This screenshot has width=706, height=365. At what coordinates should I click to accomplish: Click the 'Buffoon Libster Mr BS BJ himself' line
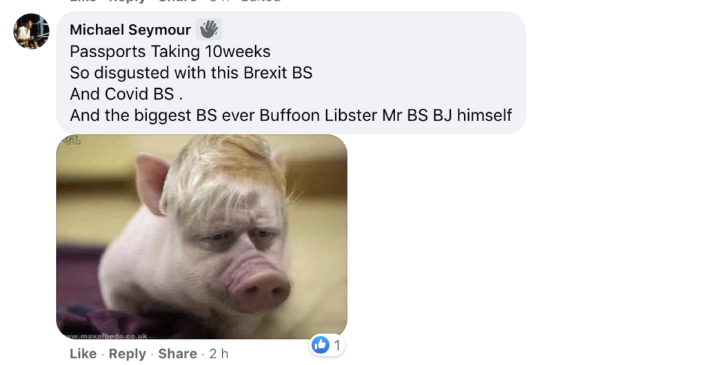[385, 116]
